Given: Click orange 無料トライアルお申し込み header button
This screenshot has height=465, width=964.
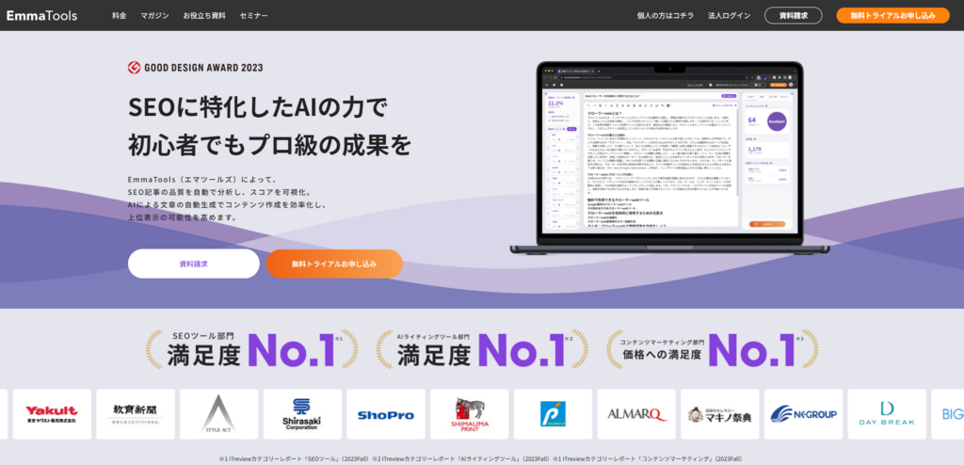Looking at the screenshot, I should click(x=892, y=15).
